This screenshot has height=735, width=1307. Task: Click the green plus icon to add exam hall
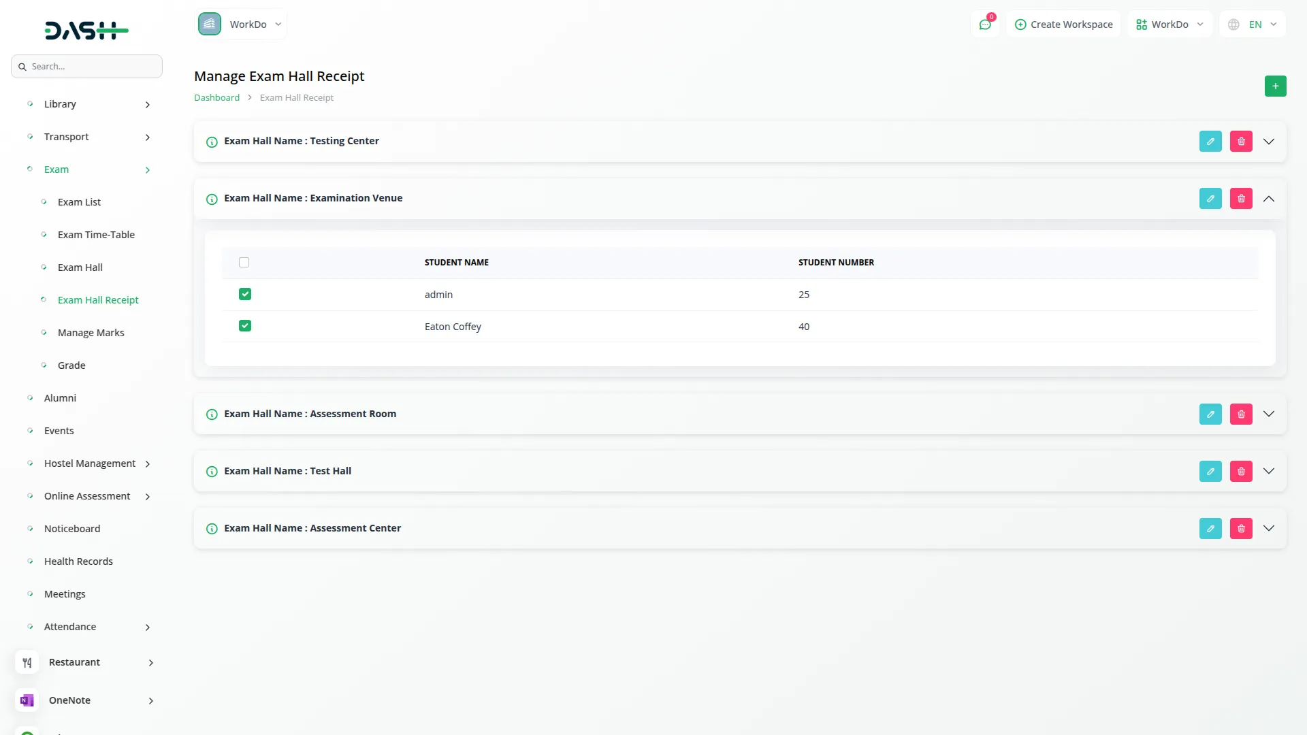tap(1275, 86)
